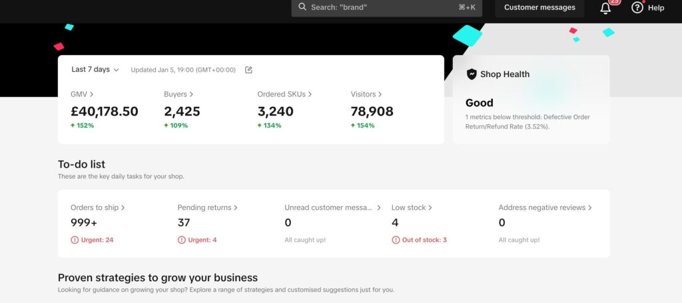Open the Pending returns task

(207, 208)
